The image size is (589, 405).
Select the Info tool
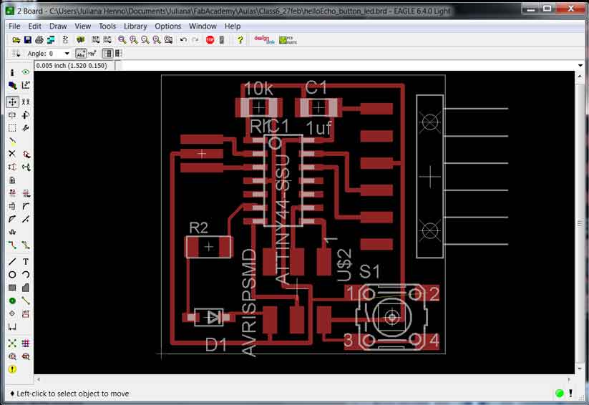coord(12,72)
